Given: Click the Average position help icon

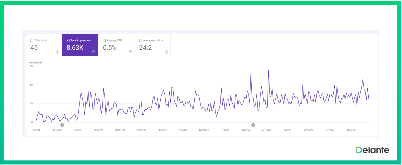Looking at the screenshot, I should point(166,52).
